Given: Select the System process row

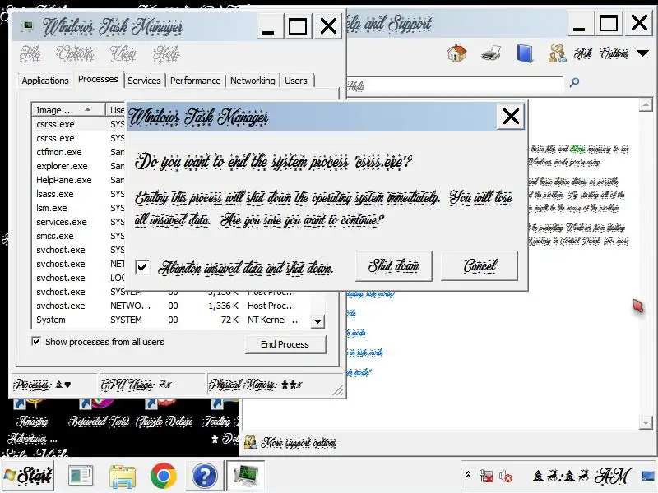Looking at the screenshot, I should point(171,320).
